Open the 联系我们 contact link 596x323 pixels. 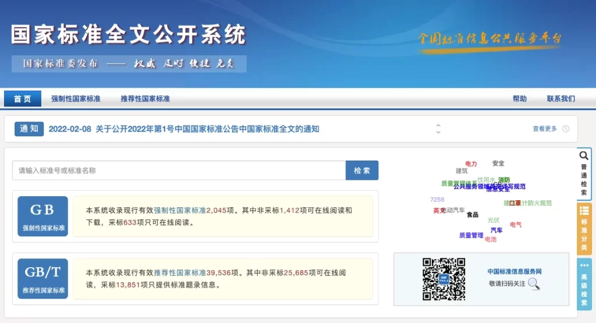(x=560, y=99)
